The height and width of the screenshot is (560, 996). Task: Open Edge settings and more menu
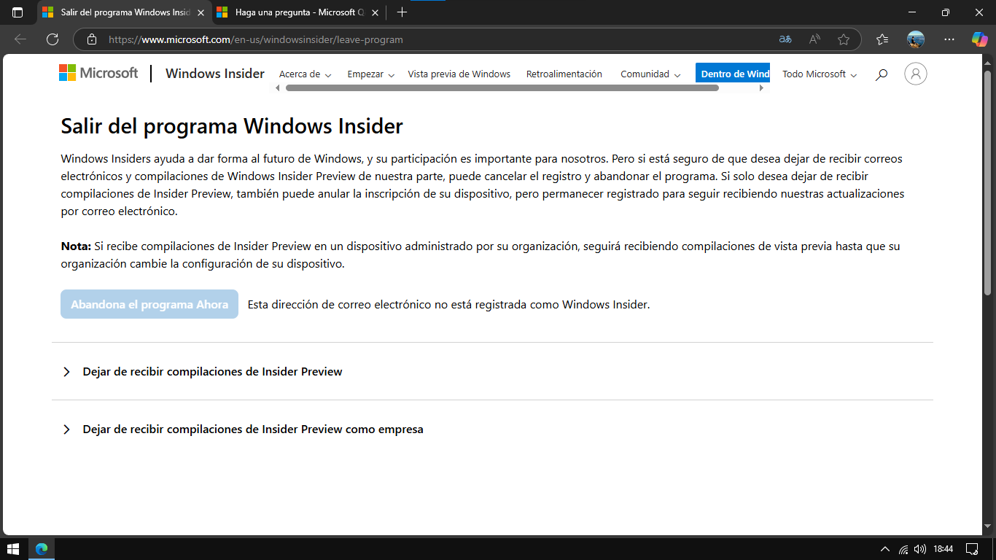click(949, 39)
